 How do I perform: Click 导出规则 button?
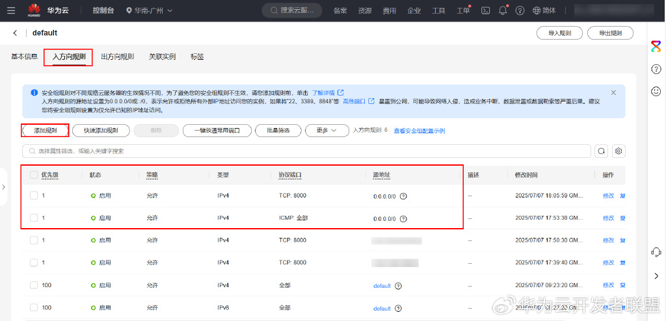[610, 32]
